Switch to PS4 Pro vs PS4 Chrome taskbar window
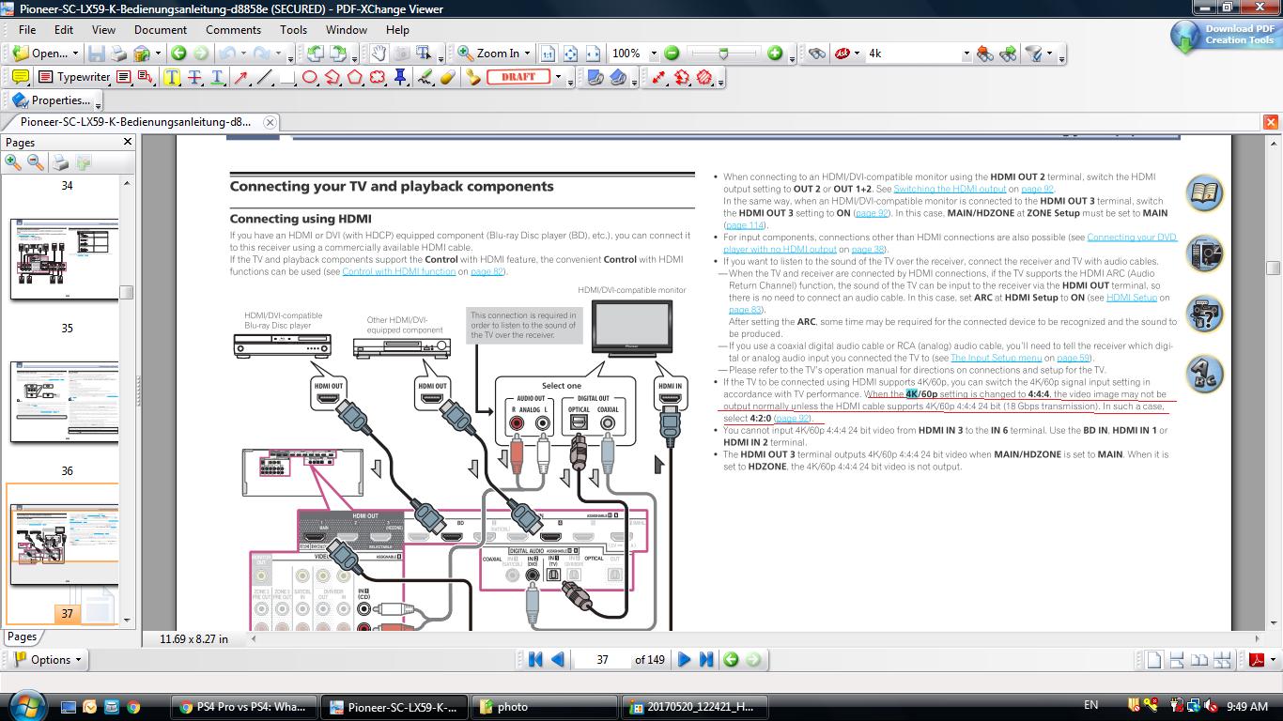This screenshot has width=1283, height=721. pos(244,707)
